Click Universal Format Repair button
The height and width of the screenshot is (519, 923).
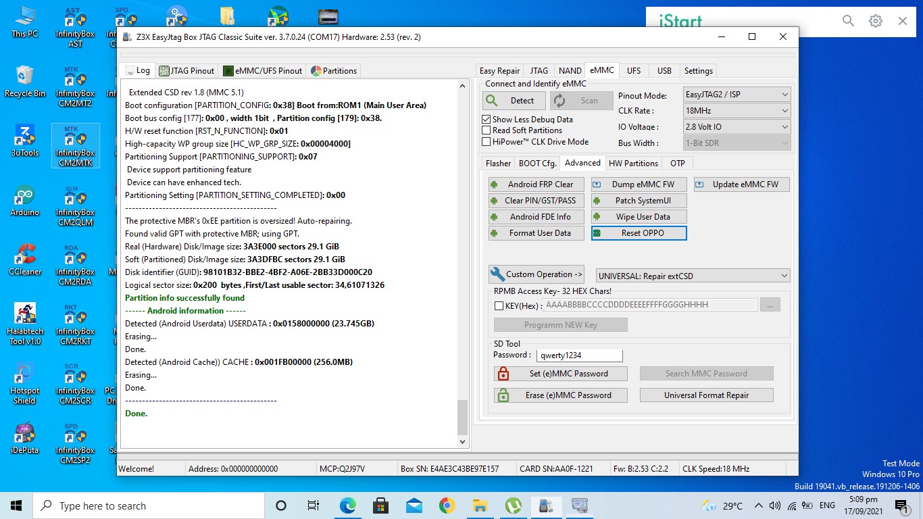[x=707, y=395]
